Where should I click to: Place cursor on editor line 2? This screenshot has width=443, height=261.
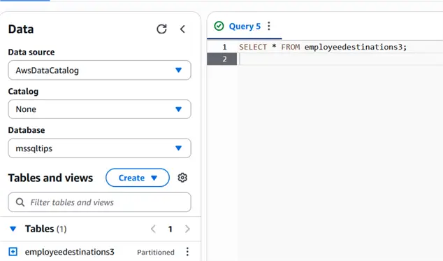(340, 59)
